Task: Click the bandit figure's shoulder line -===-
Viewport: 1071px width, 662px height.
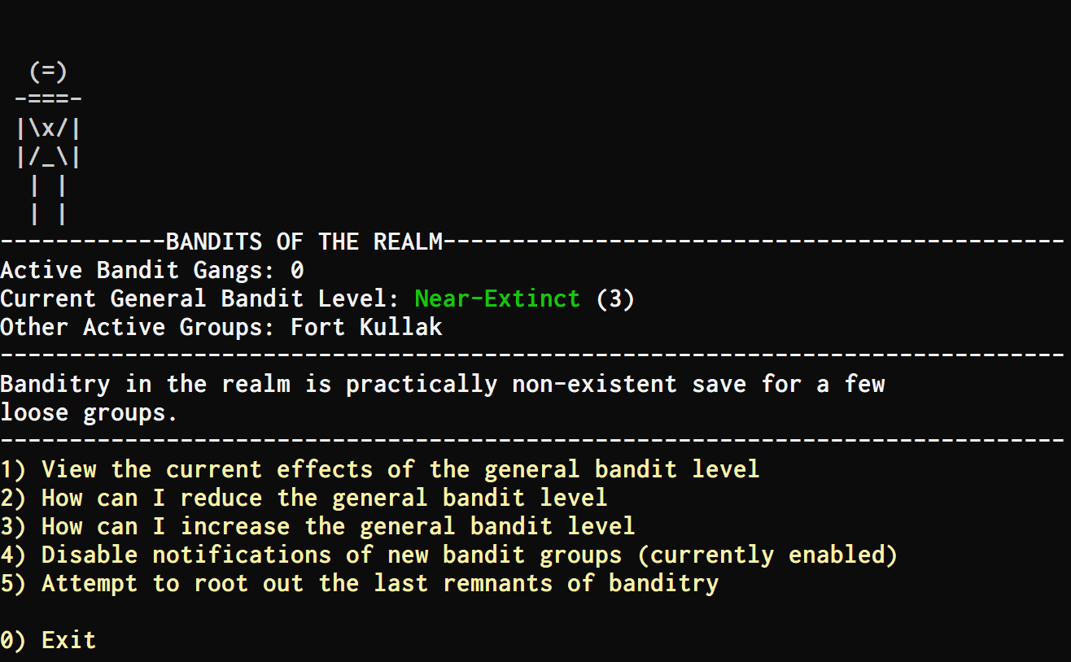Action: coord(48,101)
